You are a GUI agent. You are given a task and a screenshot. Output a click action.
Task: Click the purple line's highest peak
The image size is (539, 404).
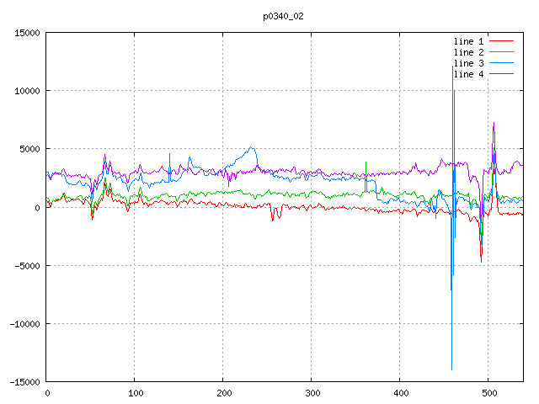pos(494,123)
